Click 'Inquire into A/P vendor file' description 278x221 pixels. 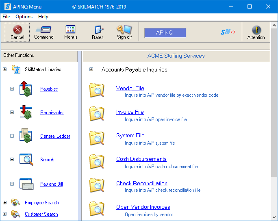[x=172, y=95]
